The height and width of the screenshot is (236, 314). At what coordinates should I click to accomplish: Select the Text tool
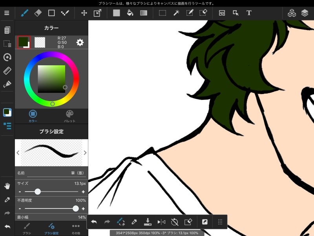(x=249, y=13)
